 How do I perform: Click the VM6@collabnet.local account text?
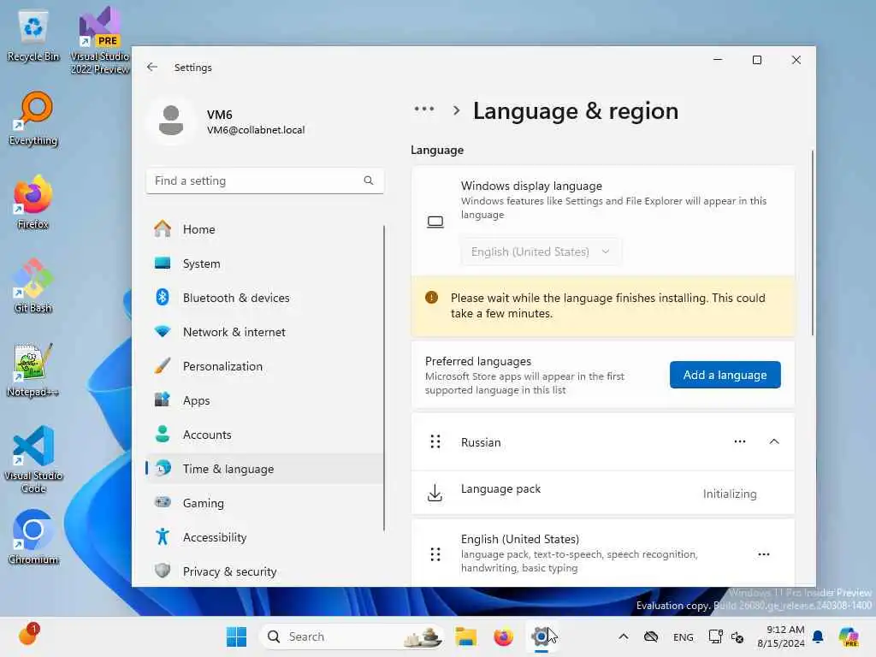tap(256, 130)
